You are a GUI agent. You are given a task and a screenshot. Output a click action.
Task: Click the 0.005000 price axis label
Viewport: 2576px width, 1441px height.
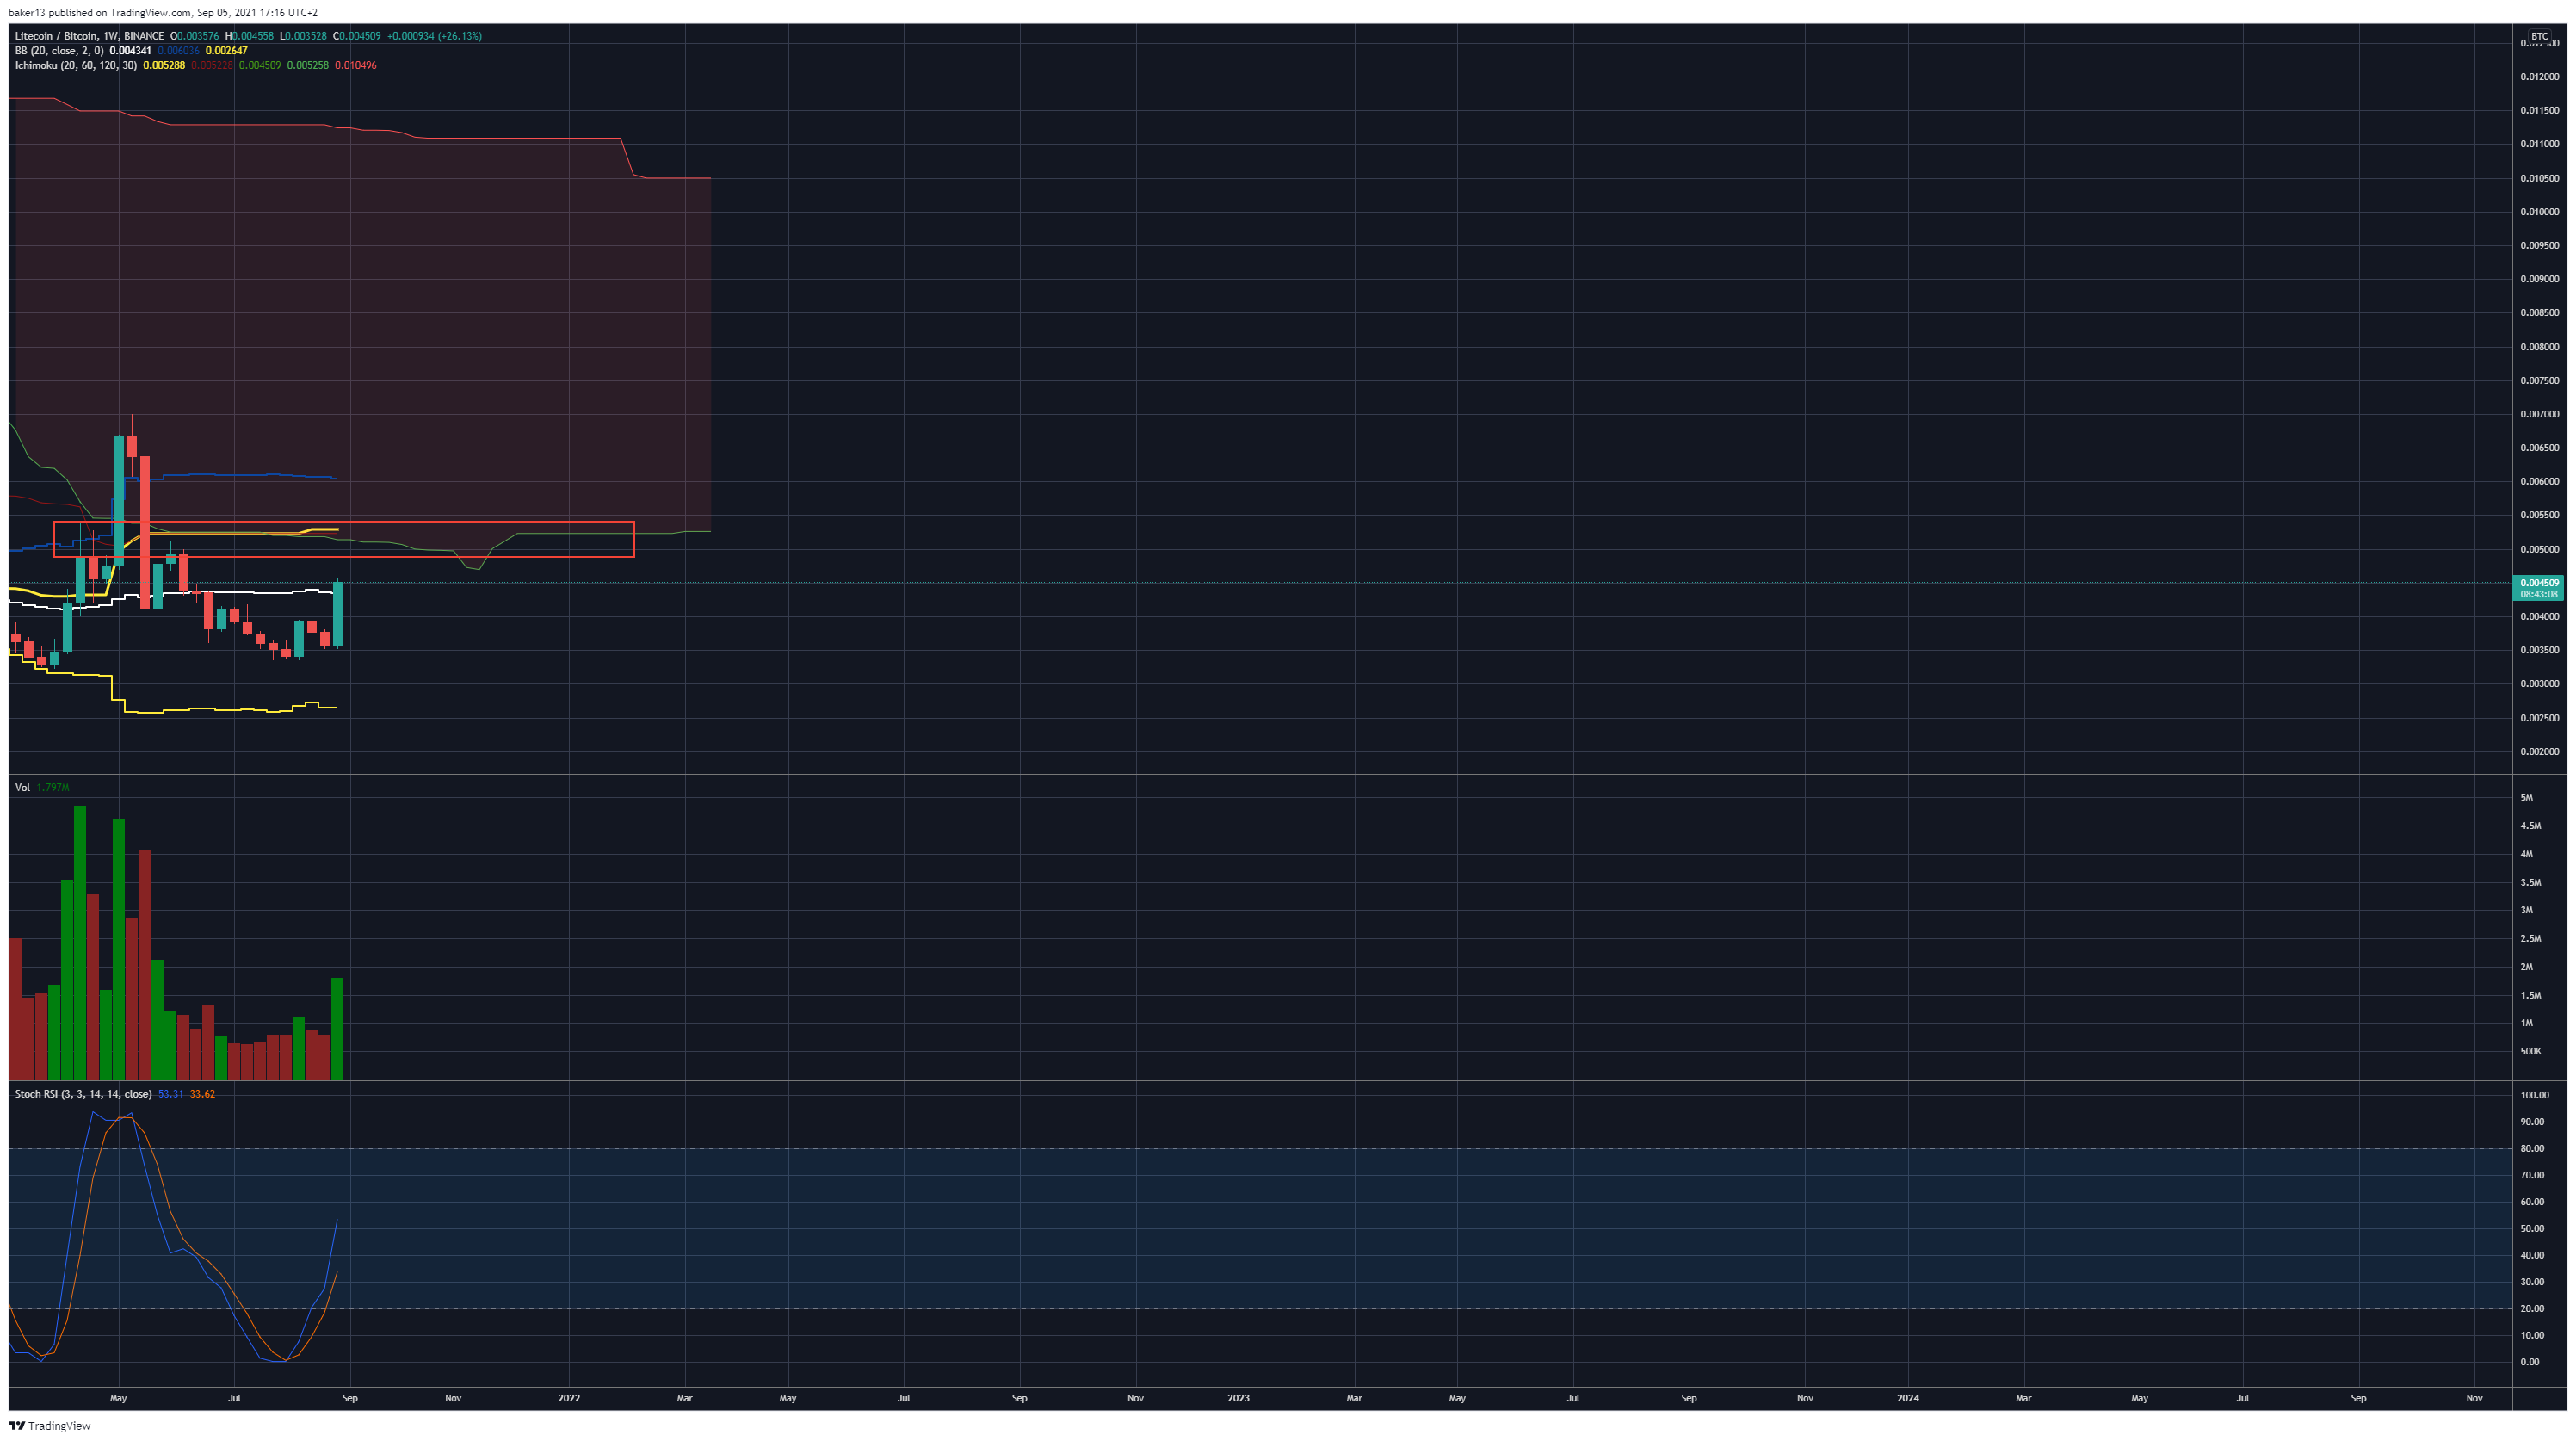click(2540, 549)
